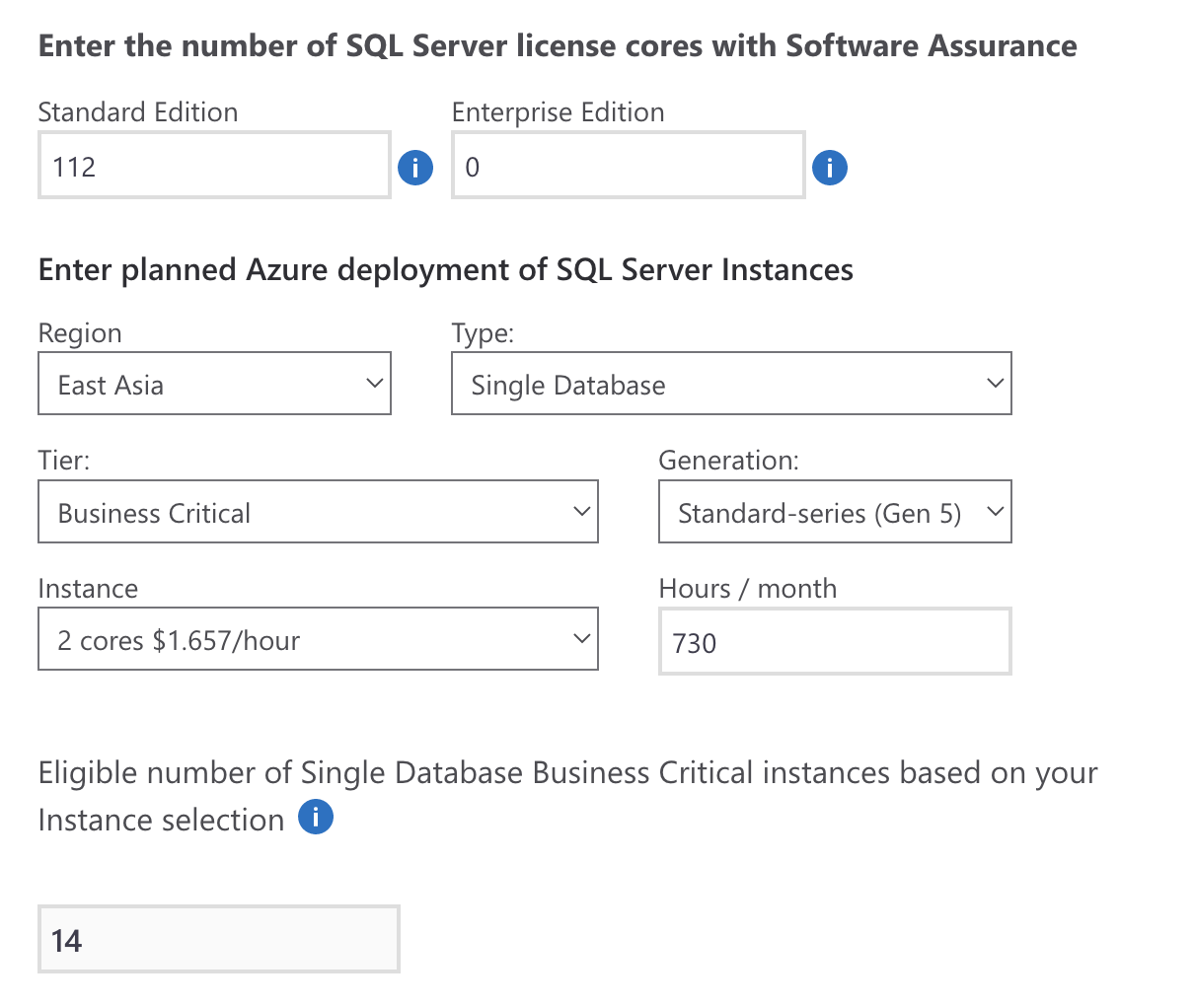
Task: Select the planned Azure deployment heading
Action: (446, 270)
